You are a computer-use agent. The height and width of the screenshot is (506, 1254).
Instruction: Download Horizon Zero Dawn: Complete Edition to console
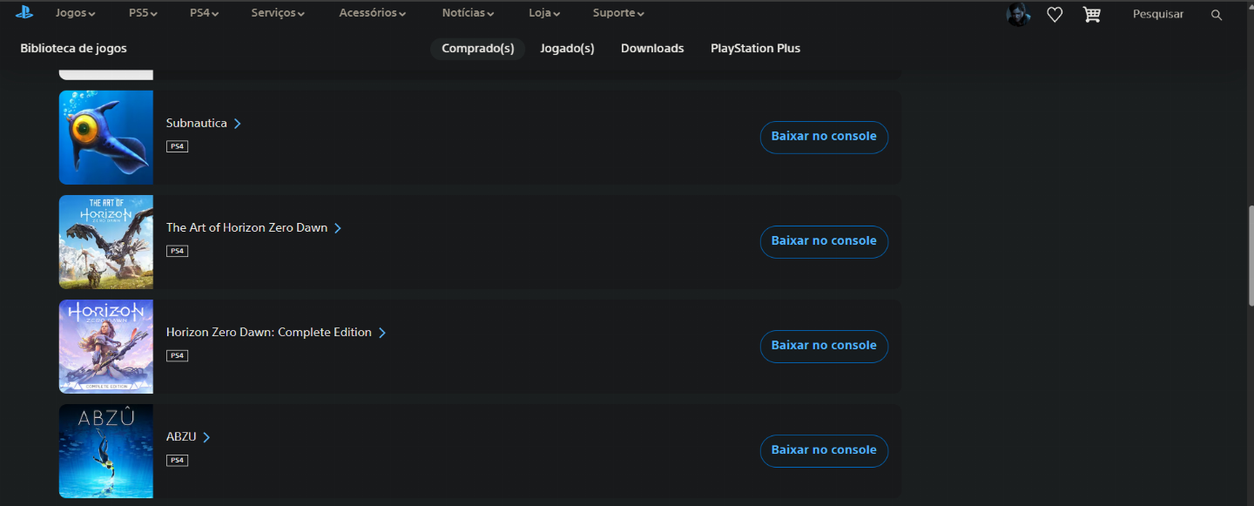(x=824, y=346)
